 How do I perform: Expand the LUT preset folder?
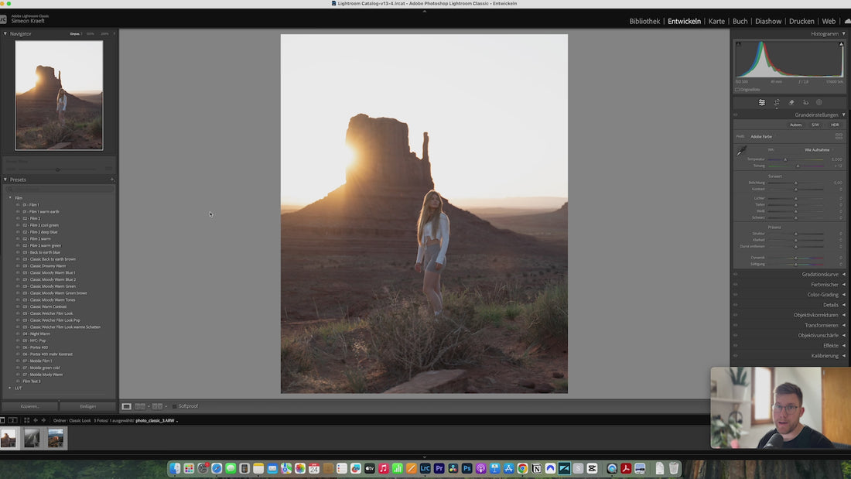click(10, 388)
